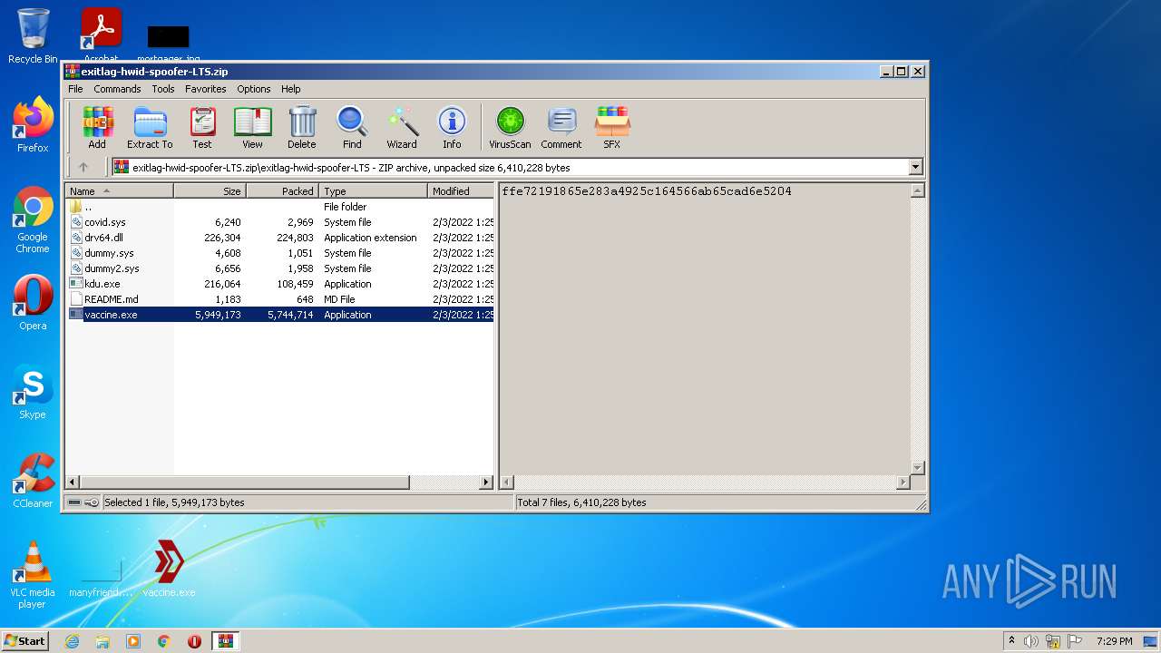
Task: Open the File menu
Action: tap(75, 89)
